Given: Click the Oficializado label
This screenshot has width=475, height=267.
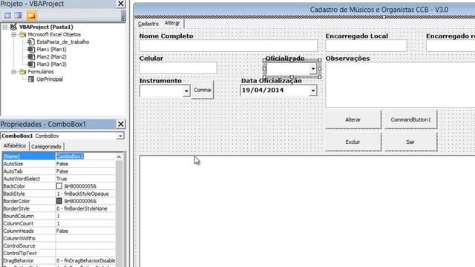Looking at the screenshot, I should (x=285, y=58).
